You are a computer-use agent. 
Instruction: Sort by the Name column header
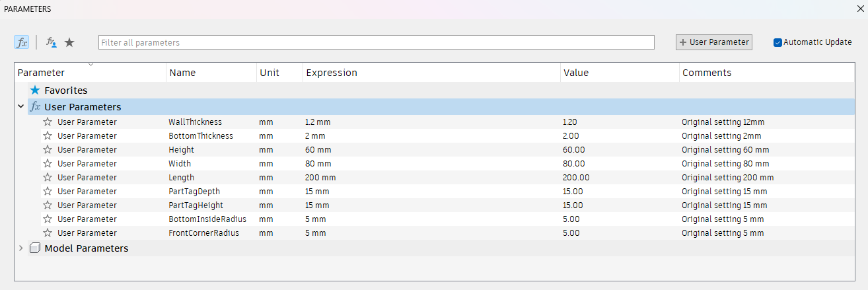click(182, 73)
